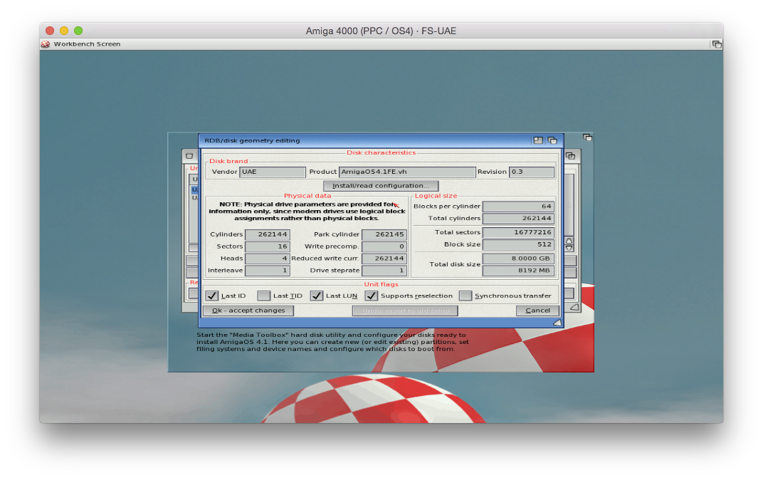Click the macOS yellow minimize button
763x480 pixels.
64,31
